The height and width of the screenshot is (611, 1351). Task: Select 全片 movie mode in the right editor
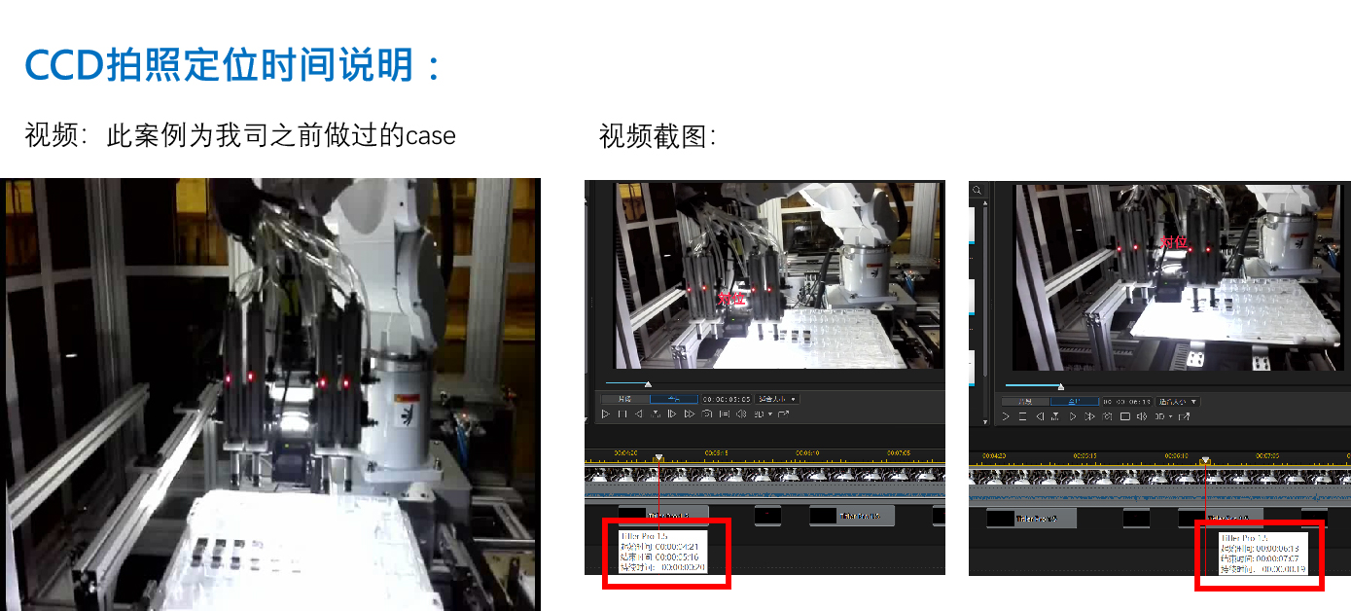(x=1075, y=401)
